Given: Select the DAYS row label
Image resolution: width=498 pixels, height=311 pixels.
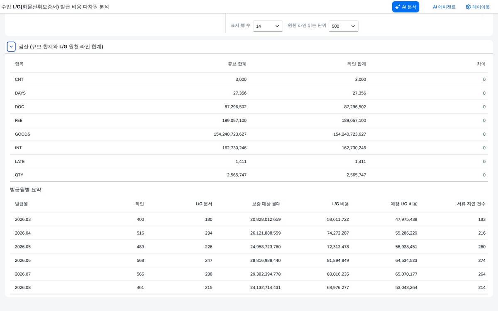Looking at the screenshot, I should [x=20, y=93].
